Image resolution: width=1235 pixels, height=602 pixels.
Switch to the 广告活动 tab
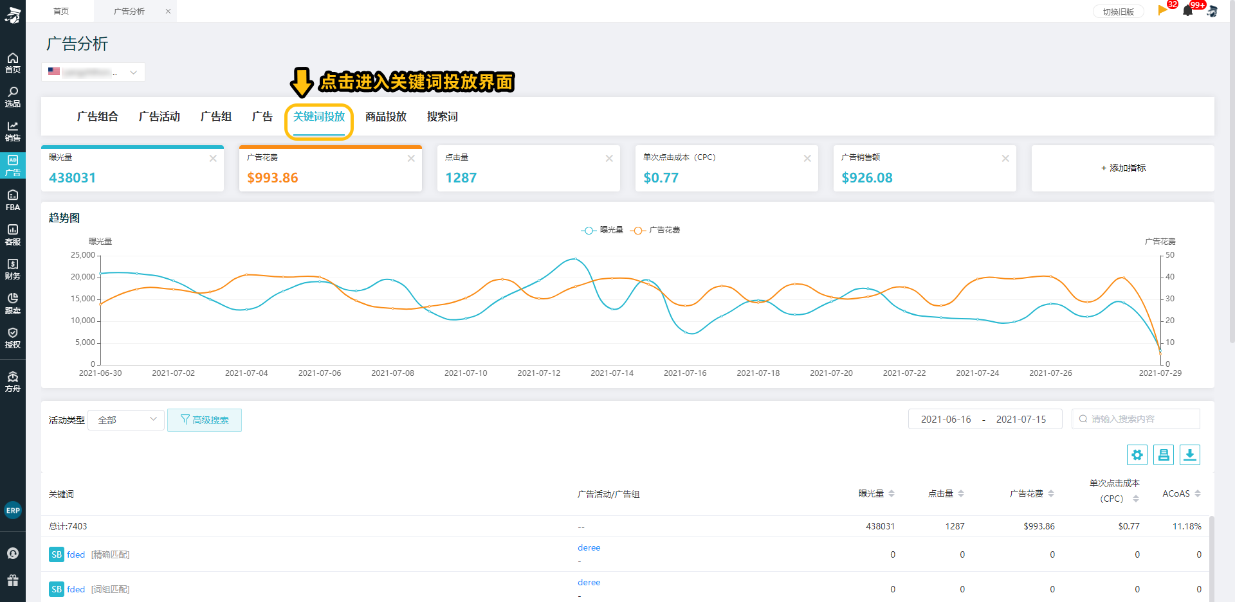coord(160,117)
